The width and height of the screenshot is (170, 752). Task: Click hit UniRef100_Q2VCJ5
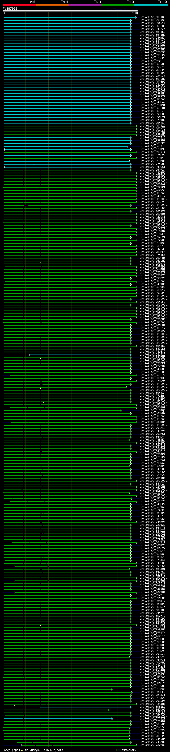coord(152,76)
